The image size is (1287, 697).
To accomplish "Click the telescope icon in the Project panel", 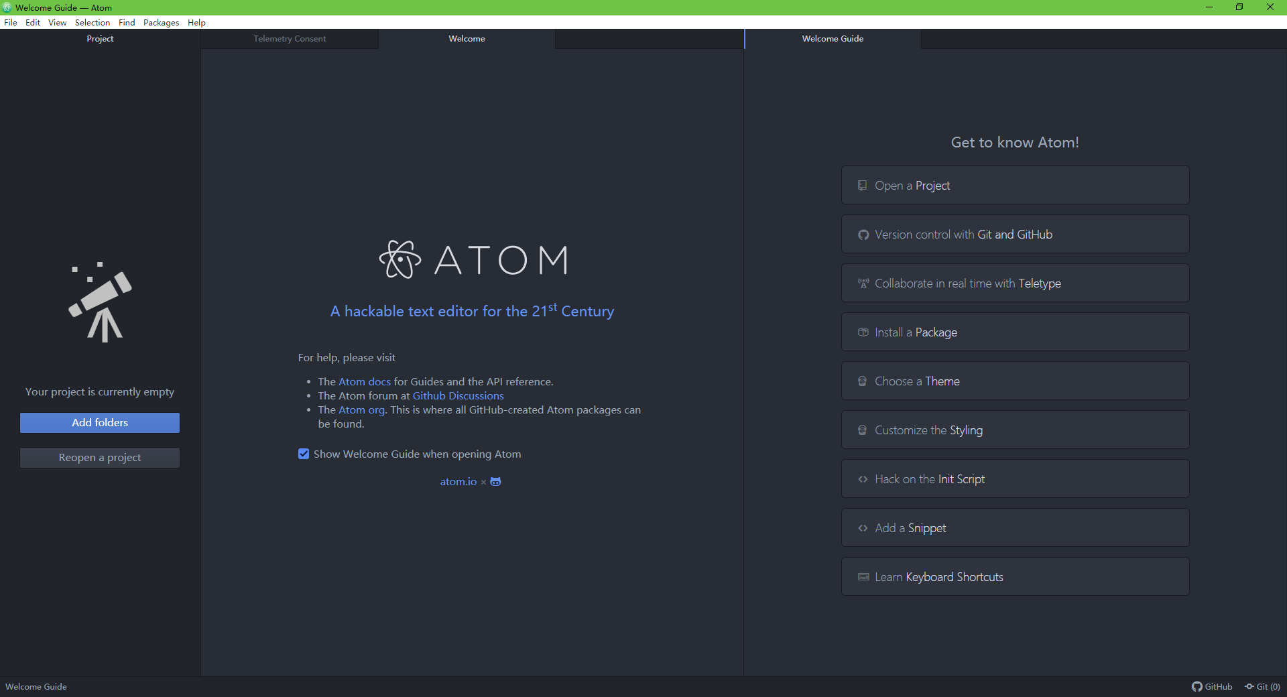I will [x=101, y=302].
